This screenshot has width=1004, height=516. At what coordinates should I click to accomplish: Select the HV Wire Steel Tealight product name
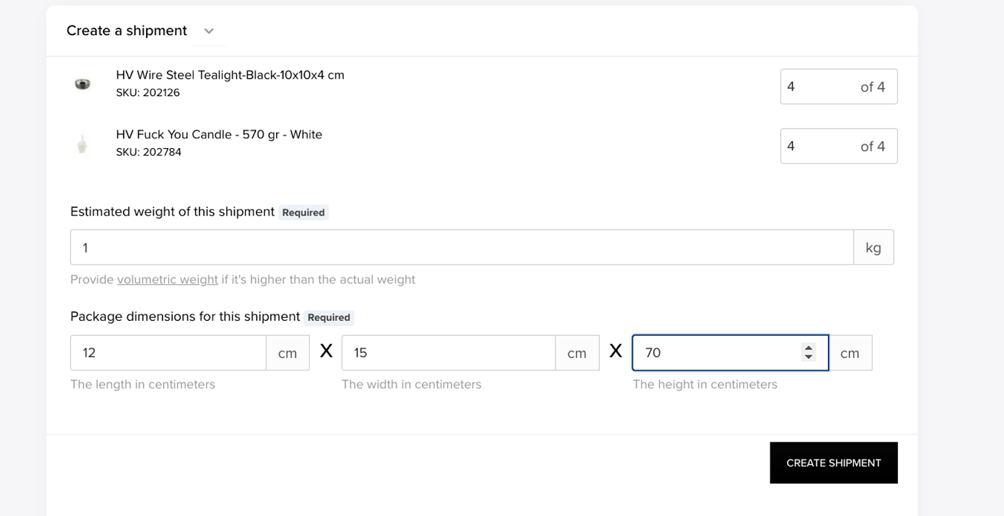coord(230,75)
